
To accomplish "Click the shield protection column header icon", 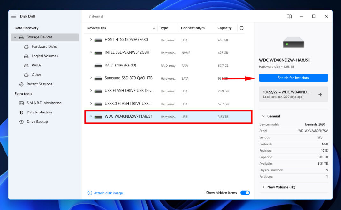I will 241,28.
